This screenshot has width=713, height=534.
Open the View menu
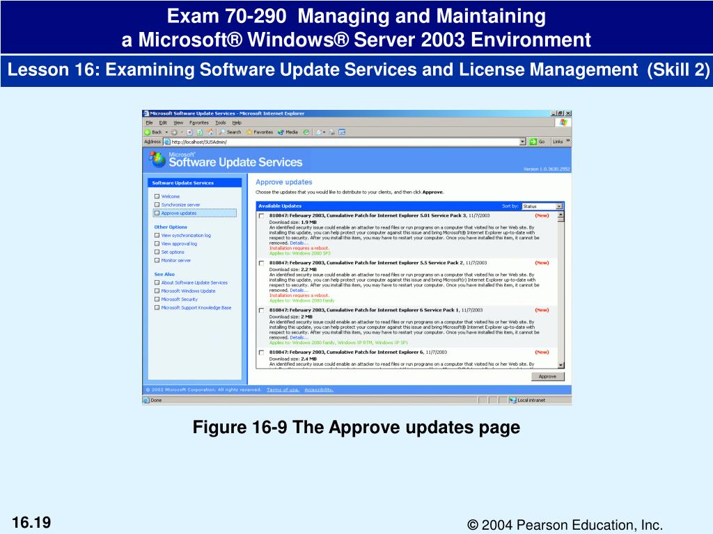point(178,122)
